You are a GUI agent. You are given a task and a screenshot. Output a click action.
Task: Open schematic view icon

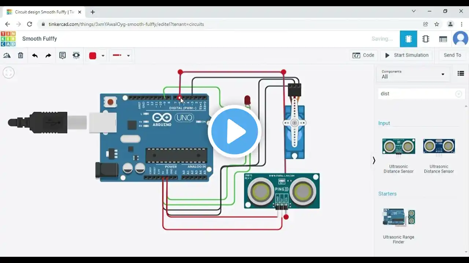click(x=426, y=39)
